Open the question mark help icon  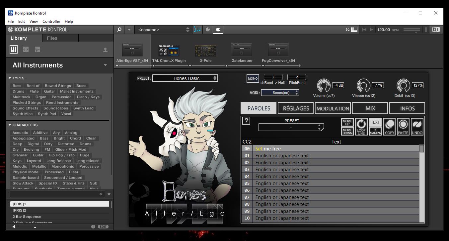246,121
